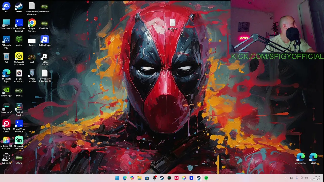Select the Microsoft Edge desktop shortcut
324x182 pixels.
pyautogui.click(x=6, y=76)
